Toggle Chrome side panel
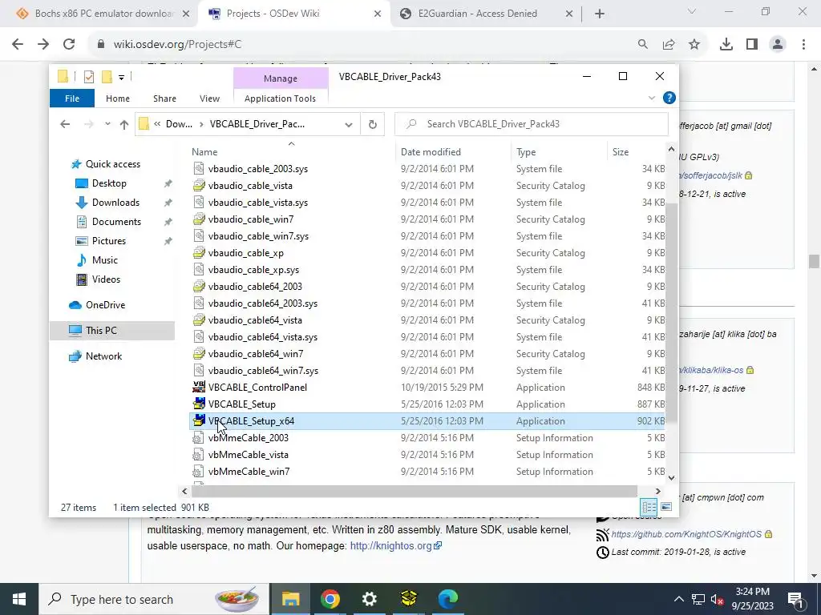The image size is (821, 615). coord(752,45)
